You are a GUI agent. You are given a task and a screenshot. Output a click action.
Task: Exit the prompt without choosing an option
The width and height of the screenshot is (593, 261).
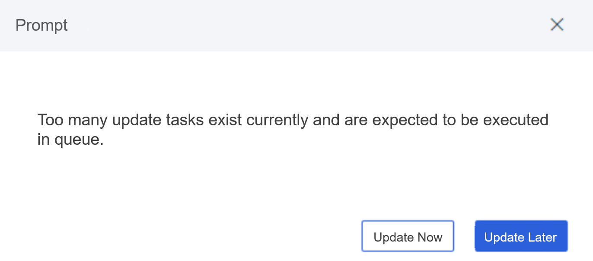pyautogui.click(x=557, y=25)
